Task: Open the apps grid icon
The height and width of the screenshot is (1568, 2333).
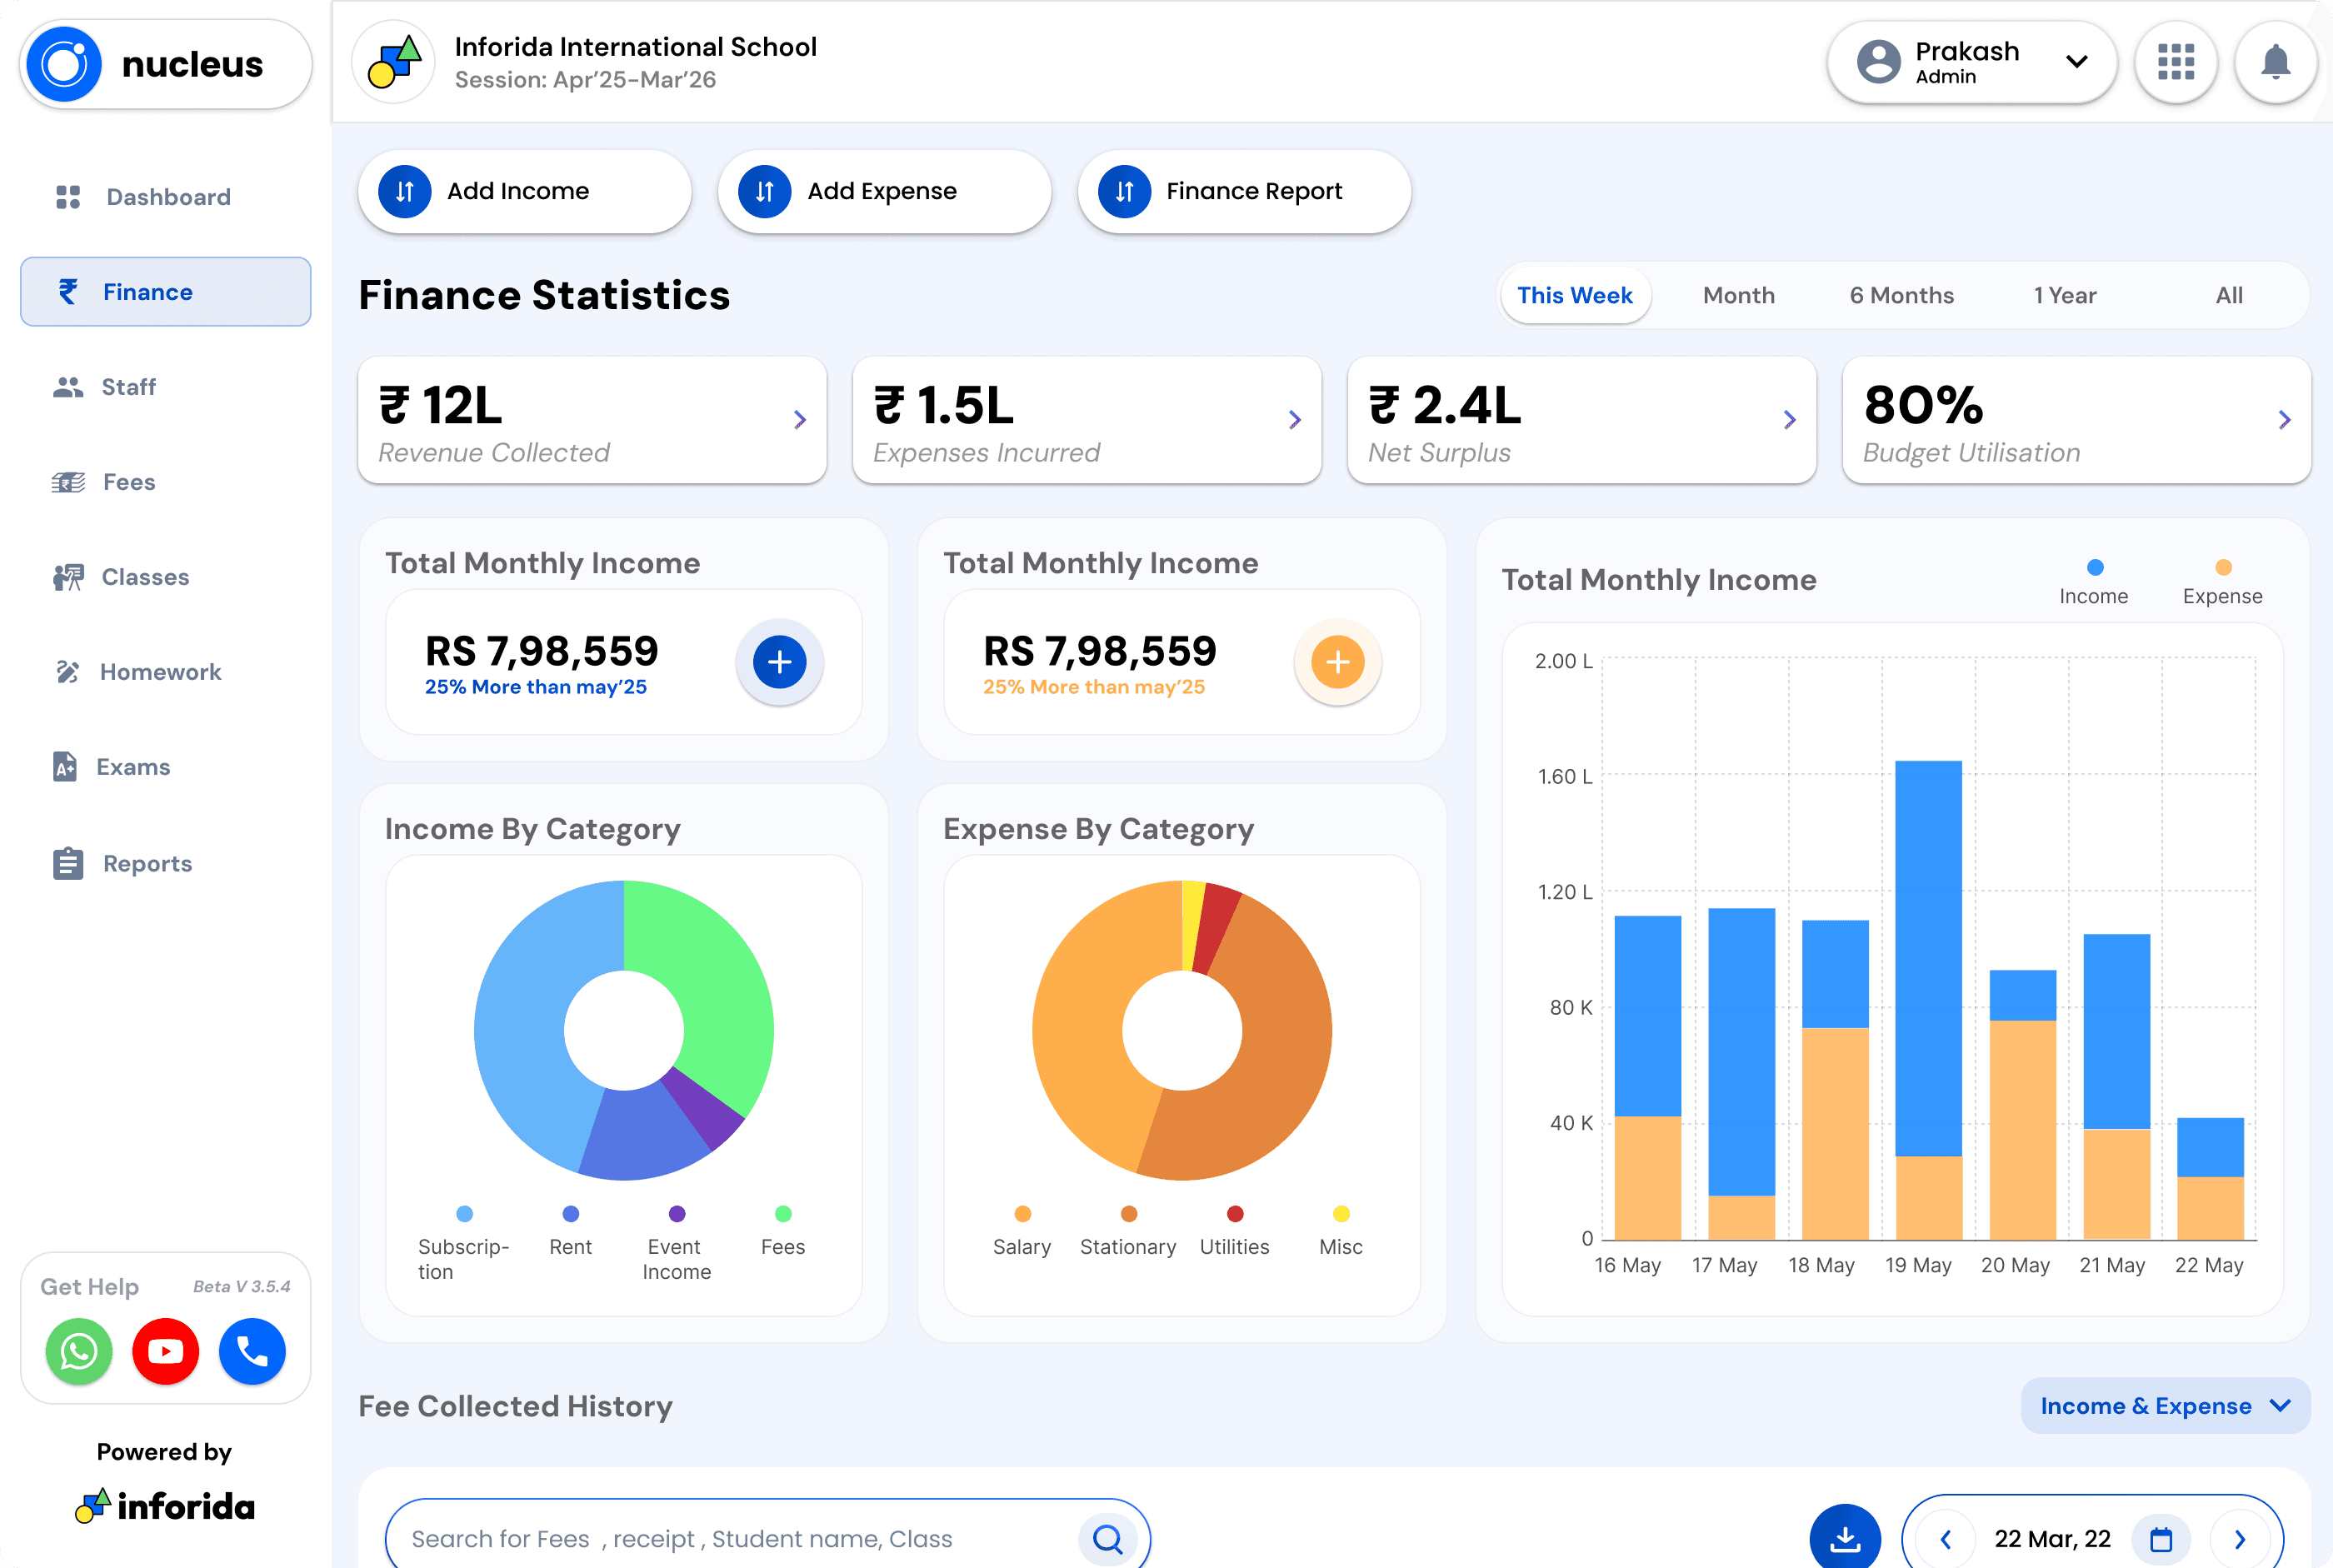Action: (x=2175, y=63)
